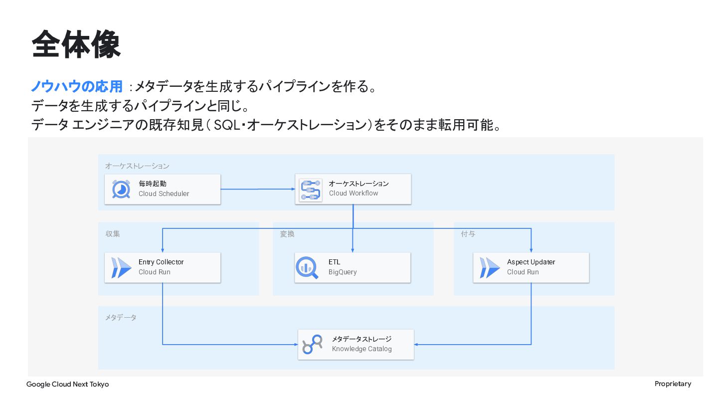Select the Knowledge Catalog icon
718x404 pixels.
312,344
